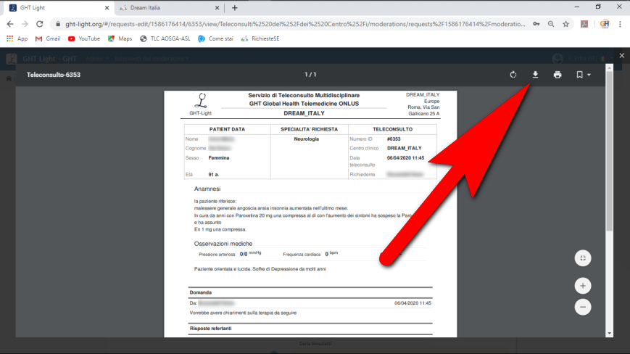The image size is (630, 354).
Task: Click the address bar URL field
Action: coord(290,23)
